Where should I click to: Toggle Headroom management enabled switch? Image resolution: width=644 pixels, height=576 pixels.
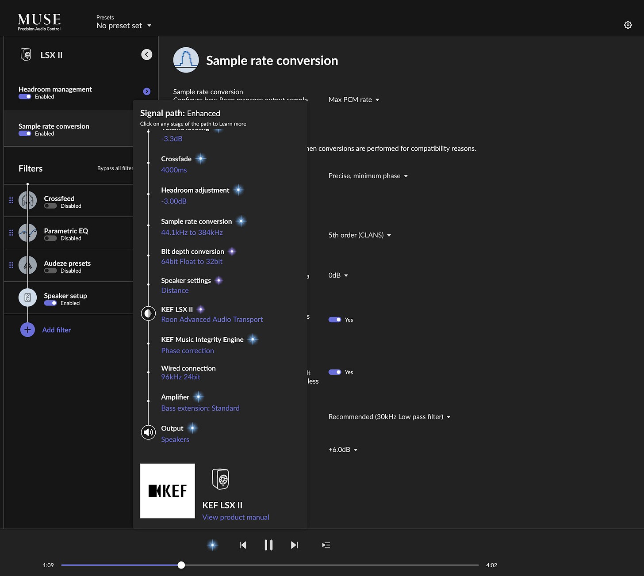25,97
